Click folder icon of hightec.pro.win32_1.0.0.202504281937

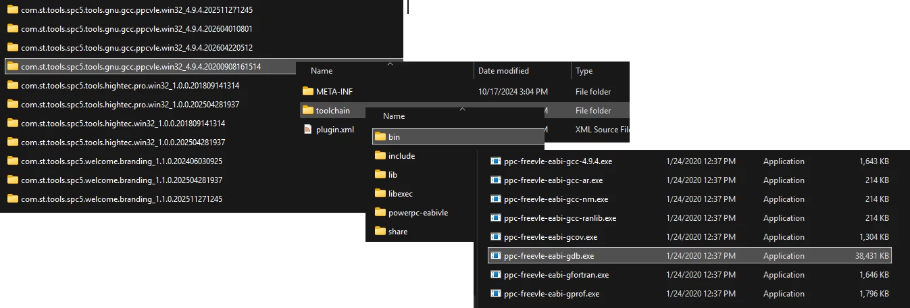[x=12, y=104]
